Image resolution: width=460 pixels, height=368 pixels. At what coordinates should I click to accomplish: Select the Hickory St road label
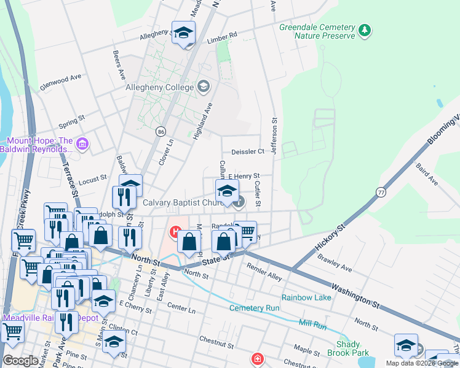click(330, 237)
